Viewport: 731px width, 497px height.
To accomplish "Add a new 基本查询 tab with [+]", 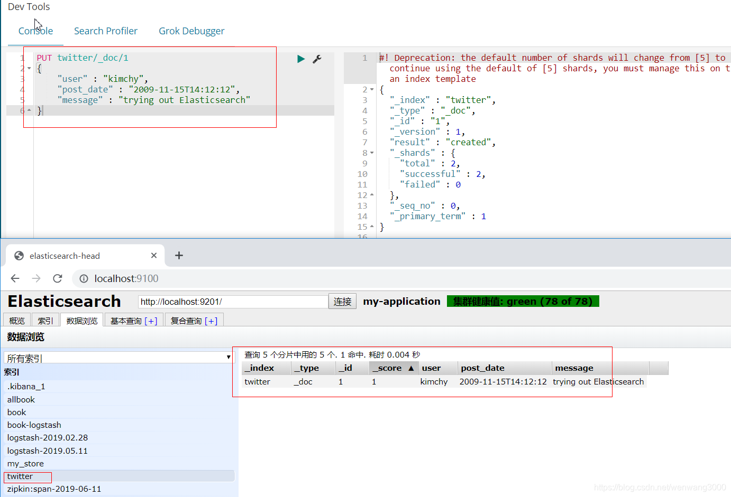I will coord(151,321).
